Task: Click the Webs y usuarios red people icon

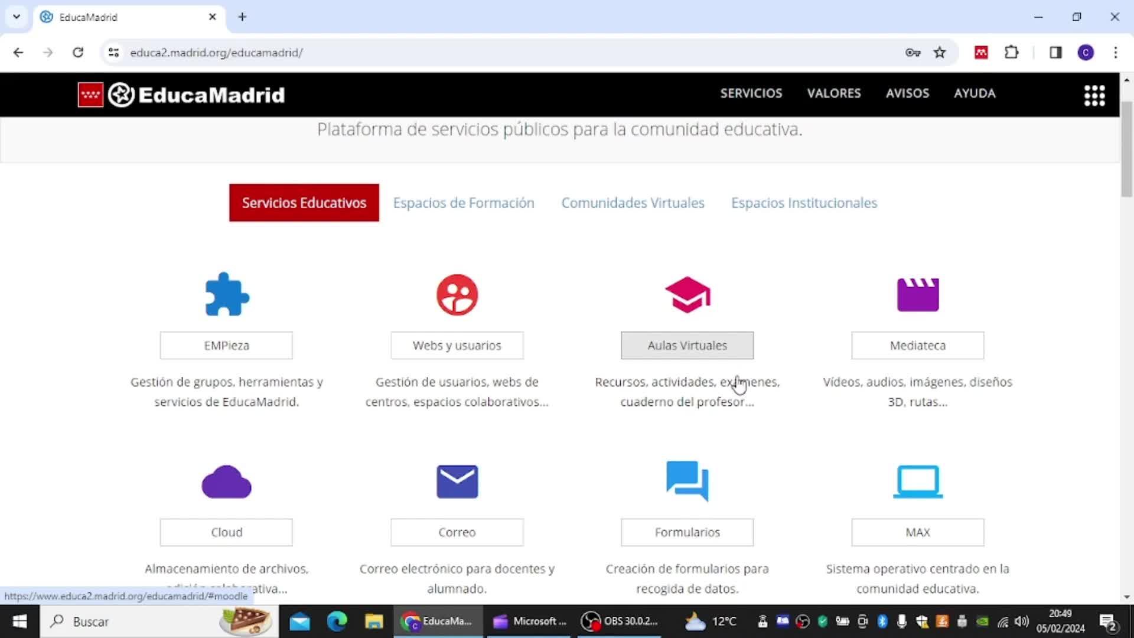Action: pyautogui.click(x=457, y=294)
